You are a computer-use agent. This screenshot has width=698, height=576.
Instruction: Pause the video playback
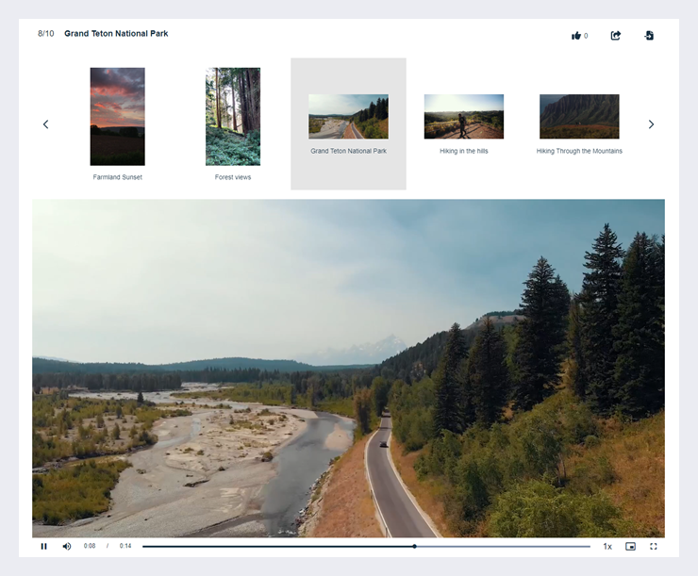(x=43, y=546)
